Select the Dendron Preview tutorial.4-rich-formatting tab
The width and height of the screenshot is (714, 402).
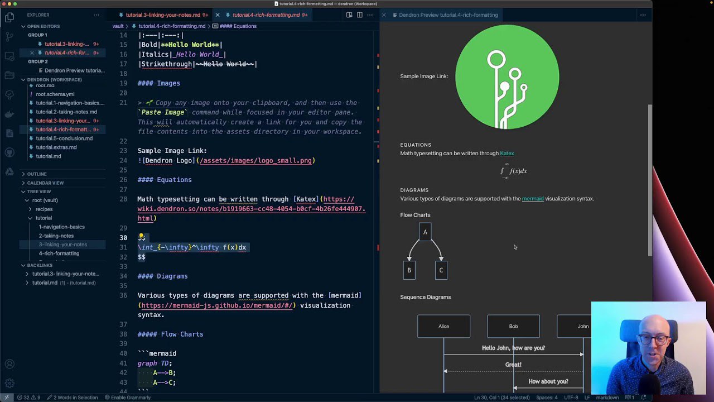tap(448, 15)
